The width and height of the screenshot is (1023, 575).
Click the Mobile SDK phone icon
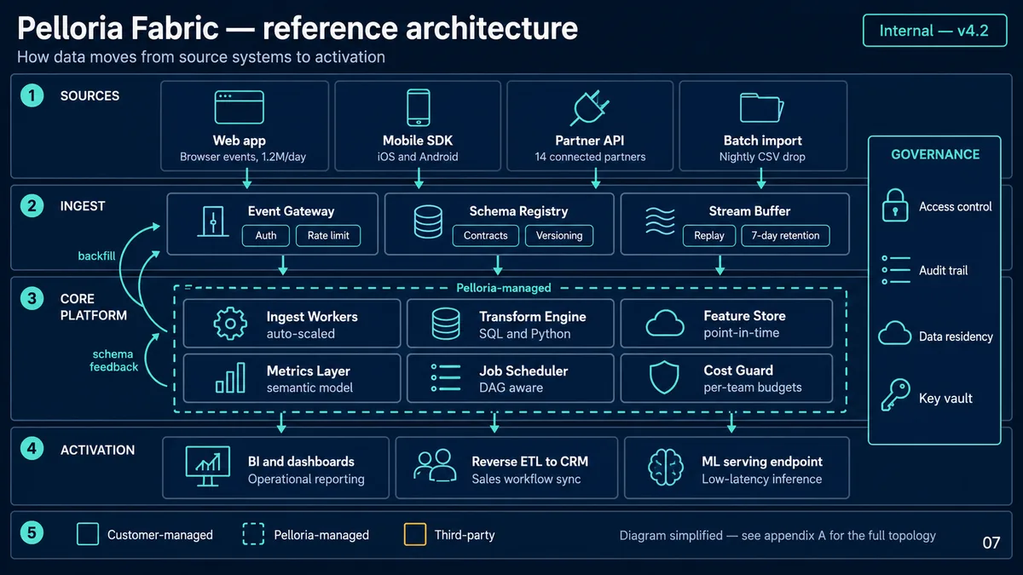pyautogui.click(x=418, y=108)
